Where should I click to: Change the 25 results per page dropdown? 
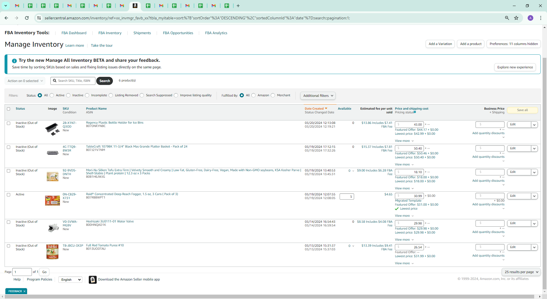pyautogui.click(x=521, y=272)
